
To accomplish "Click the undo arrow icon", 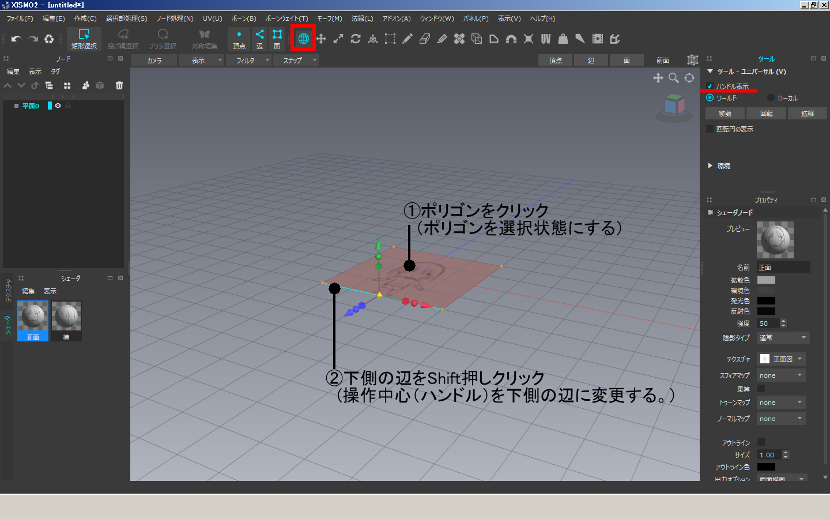I will point(16,39).
